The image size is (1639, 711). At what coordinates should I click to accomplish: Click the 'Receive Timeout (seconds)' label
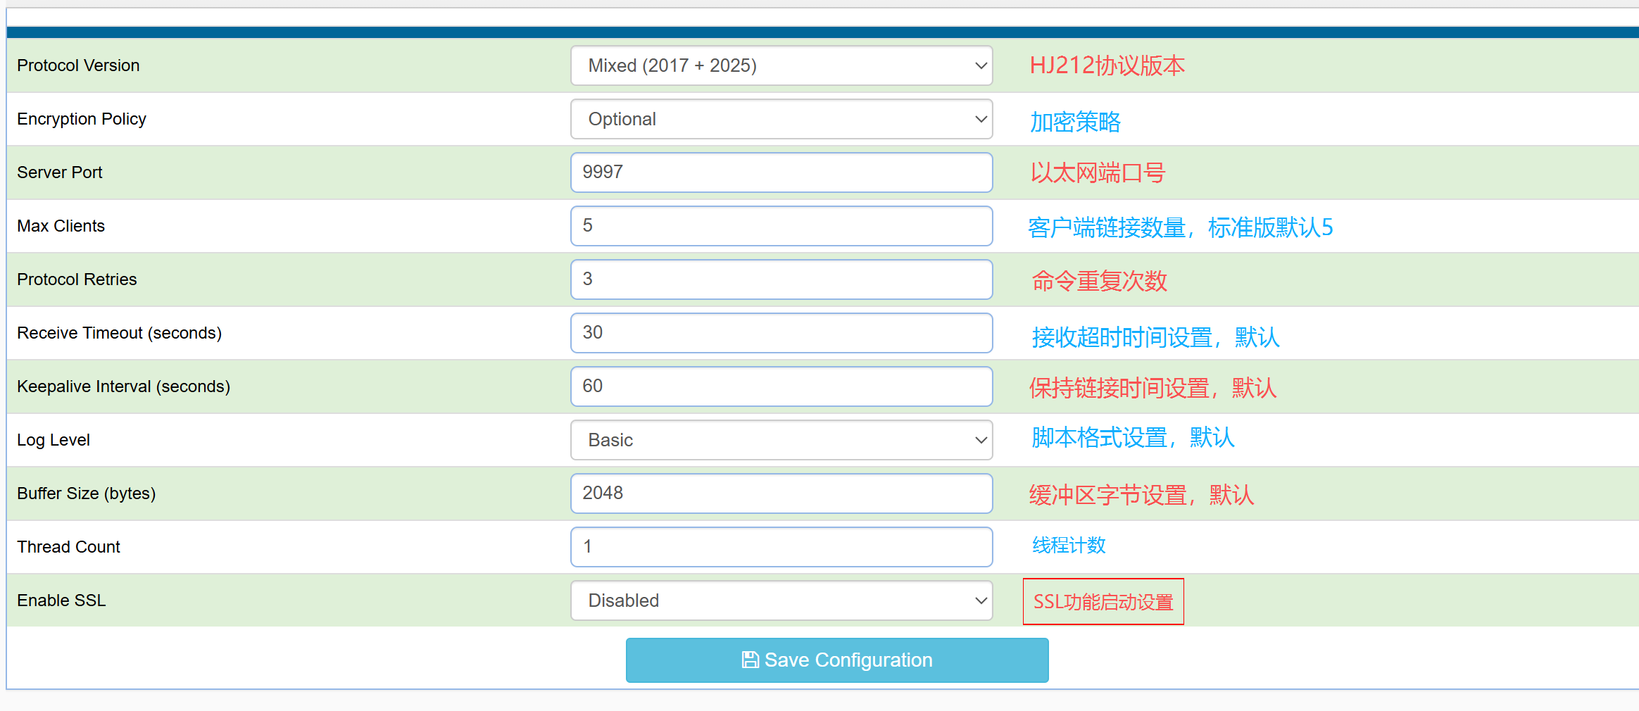click(120, 333)
